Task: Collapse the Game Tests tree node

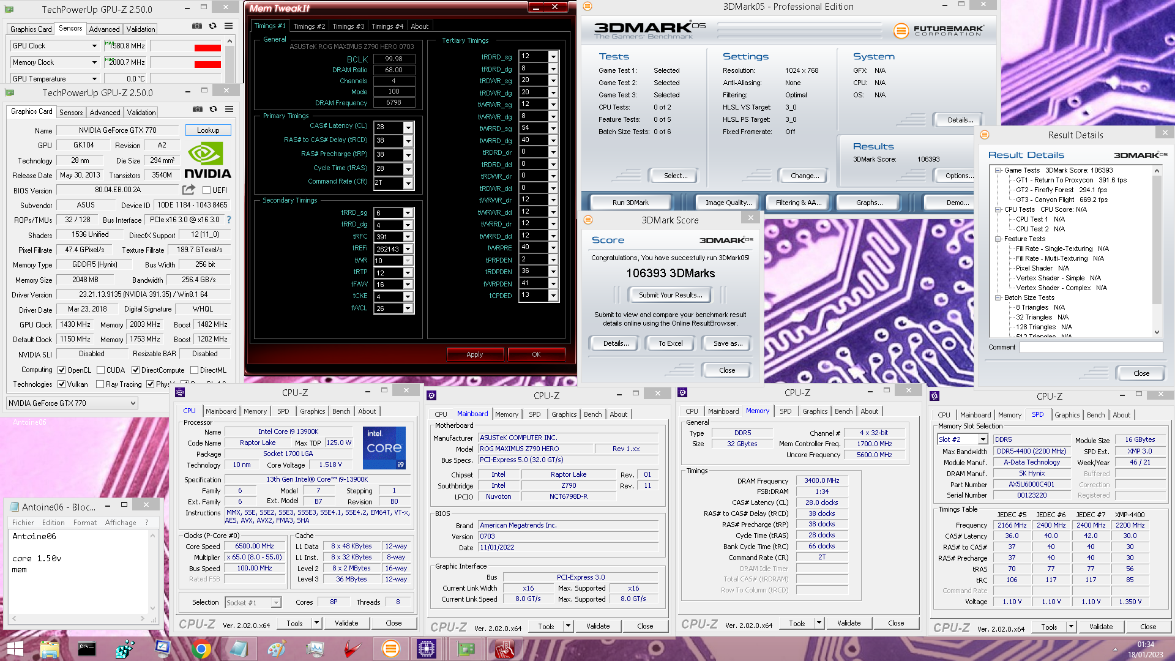Action: (998, 171)
